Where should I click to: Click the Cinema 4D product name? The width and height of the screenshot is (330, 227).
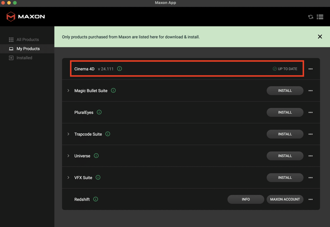[84, 69]
